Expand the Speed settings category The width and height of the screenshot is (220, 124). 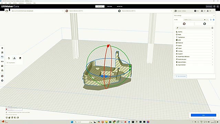(194, 45)
